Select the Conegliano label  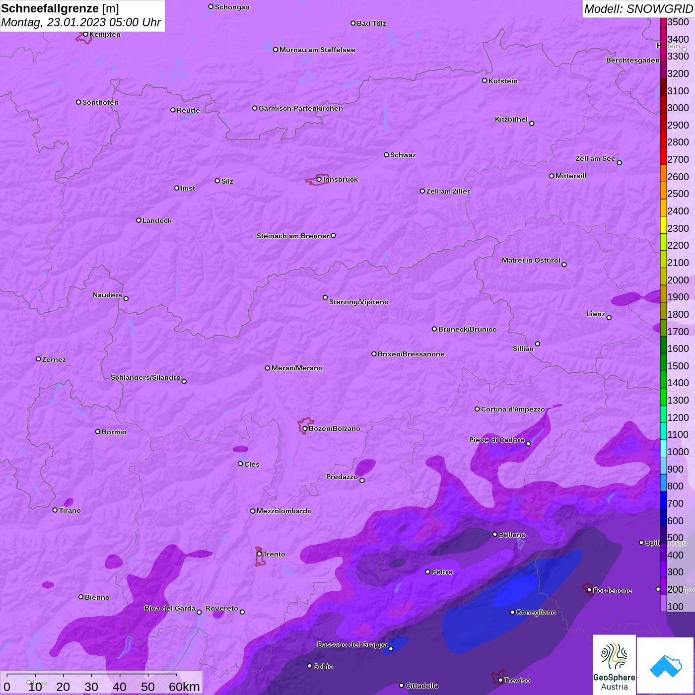point(536,612)
